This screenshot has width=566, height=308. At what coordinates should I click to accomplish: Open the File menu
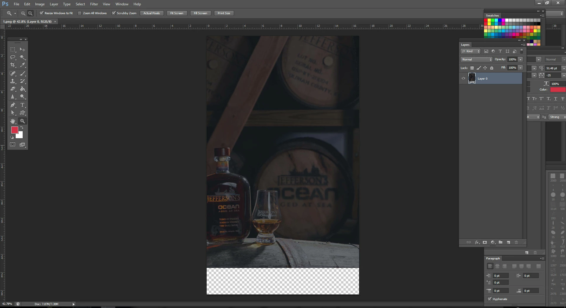(x=17, y=4)
